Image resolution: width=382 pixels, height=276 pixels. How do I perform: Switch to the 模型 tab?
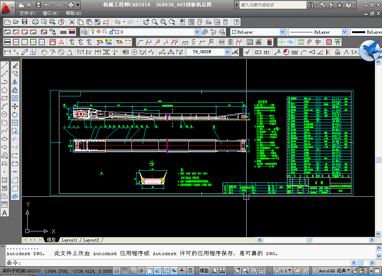pyautogui.click(x=51, y=240)
